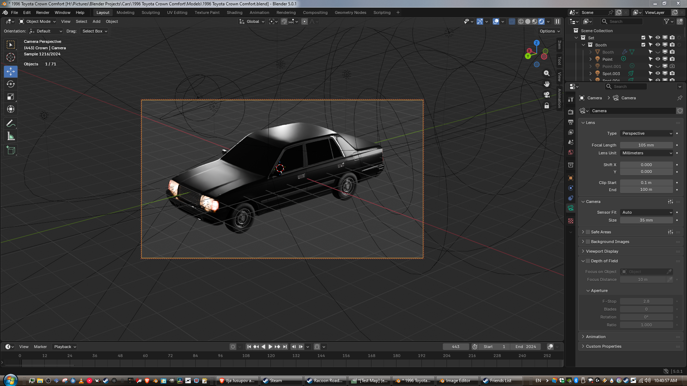
Task: Click the Focal Length value field
Action: [646, 145]
